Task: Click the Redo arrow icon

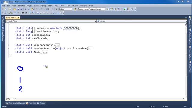Action: pyautogui.click(x=42, y=9)
